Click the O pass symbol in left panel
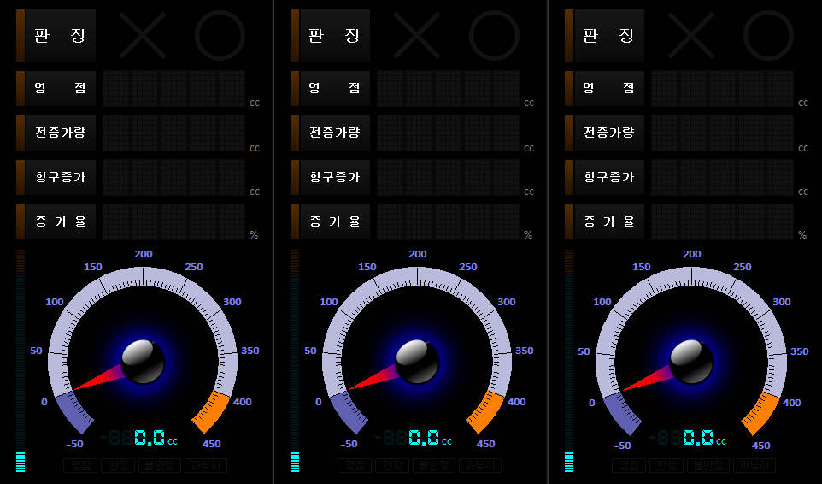Image resolution: width=822 pixels, height=484 pixels. [220, 35]
